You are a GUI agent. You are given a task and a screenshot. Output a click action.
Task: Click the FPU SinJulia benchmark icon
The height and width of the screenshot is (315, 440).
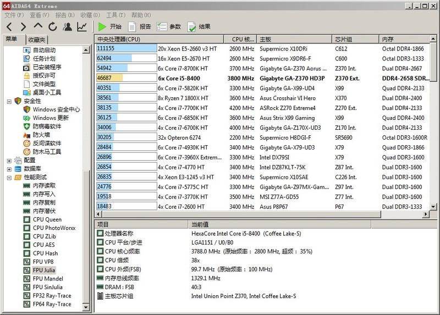coord(26,287)
